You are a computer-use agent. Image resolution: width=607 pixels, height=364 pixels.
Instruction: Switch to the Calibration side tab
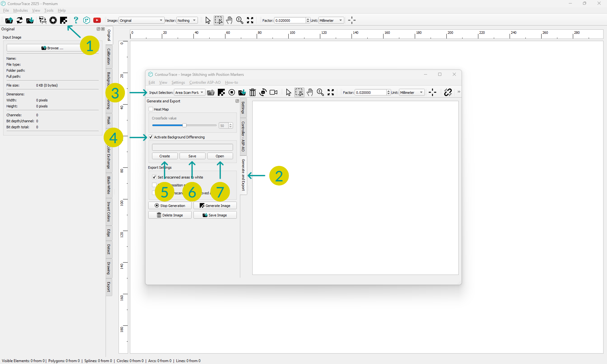109,57
